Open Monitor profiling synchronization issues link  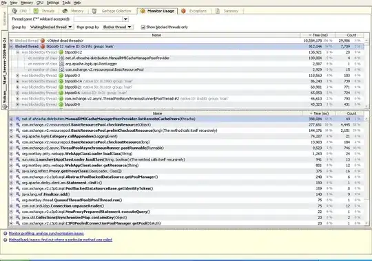46,234
